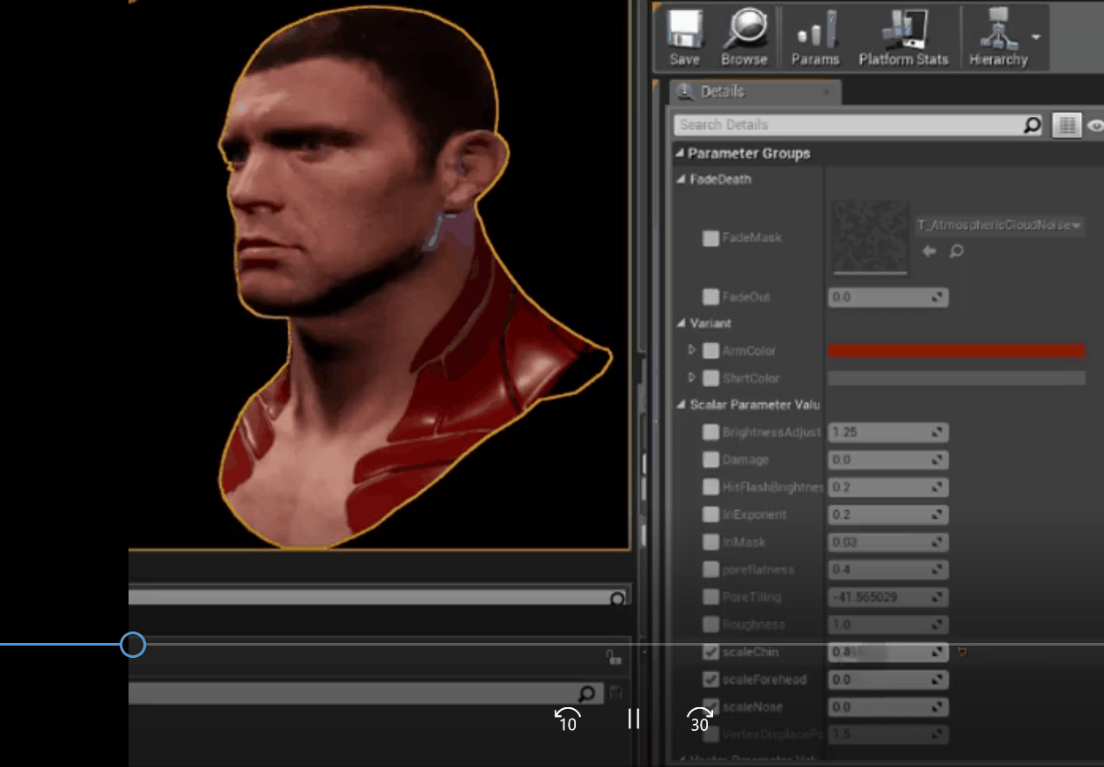
Task: Click the Hierarchy toolbar icon
Action: (x=998, y=38)
